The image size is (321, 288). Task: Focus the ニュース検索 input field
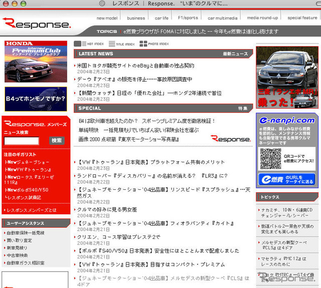[x=22, y=141]
